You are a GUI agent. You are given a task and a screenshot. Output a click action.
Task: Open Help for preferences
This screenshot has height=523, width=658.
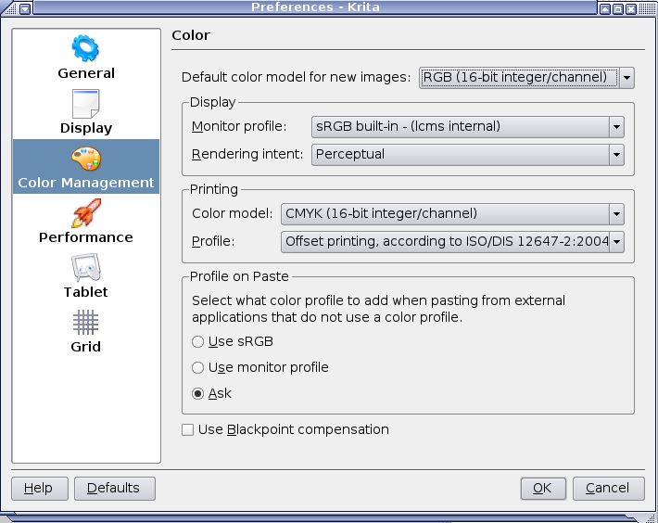click(39, 488)
